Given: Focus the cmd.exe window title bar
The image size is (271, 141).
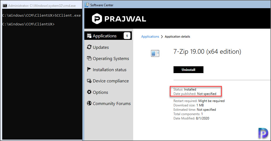Looking at the screenshot, I should click(42, 6).
